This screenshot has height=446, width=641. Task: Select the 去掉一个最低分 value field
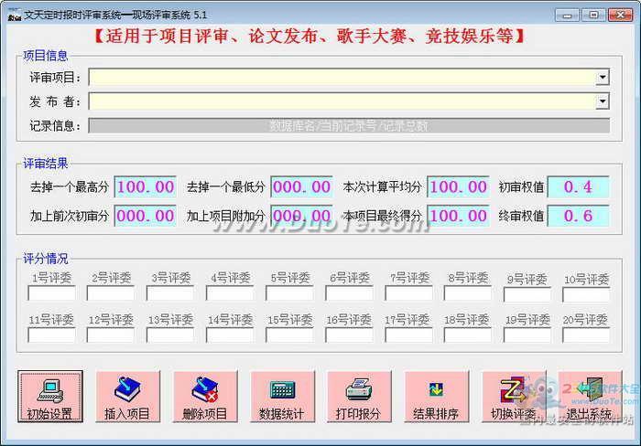pyautogui.click(x=301, y=186)
